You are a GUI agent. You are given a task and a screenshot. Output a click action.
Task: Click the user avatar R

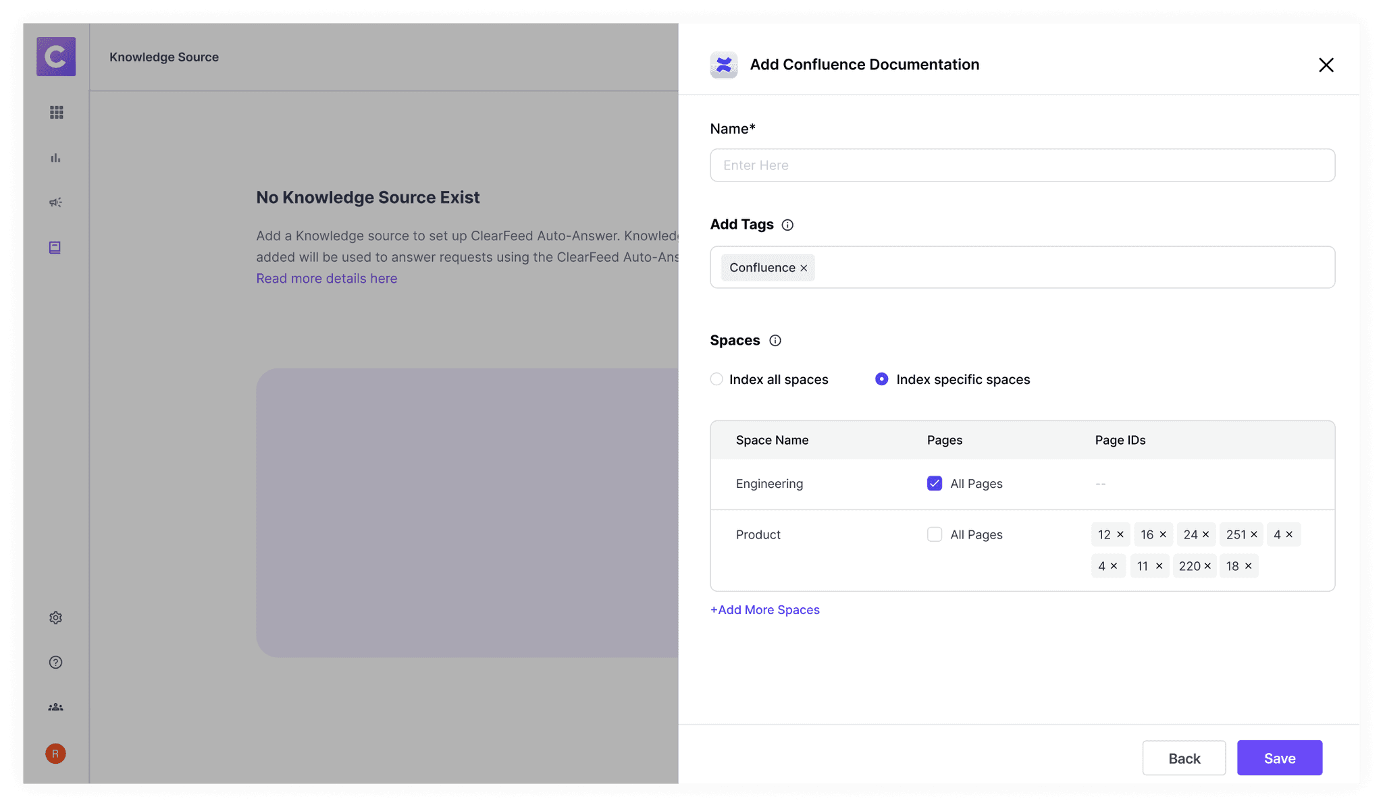coord(55,754)
